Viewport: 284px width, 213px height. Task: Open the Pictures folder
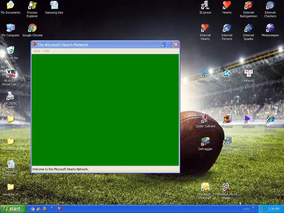point(11,121)
